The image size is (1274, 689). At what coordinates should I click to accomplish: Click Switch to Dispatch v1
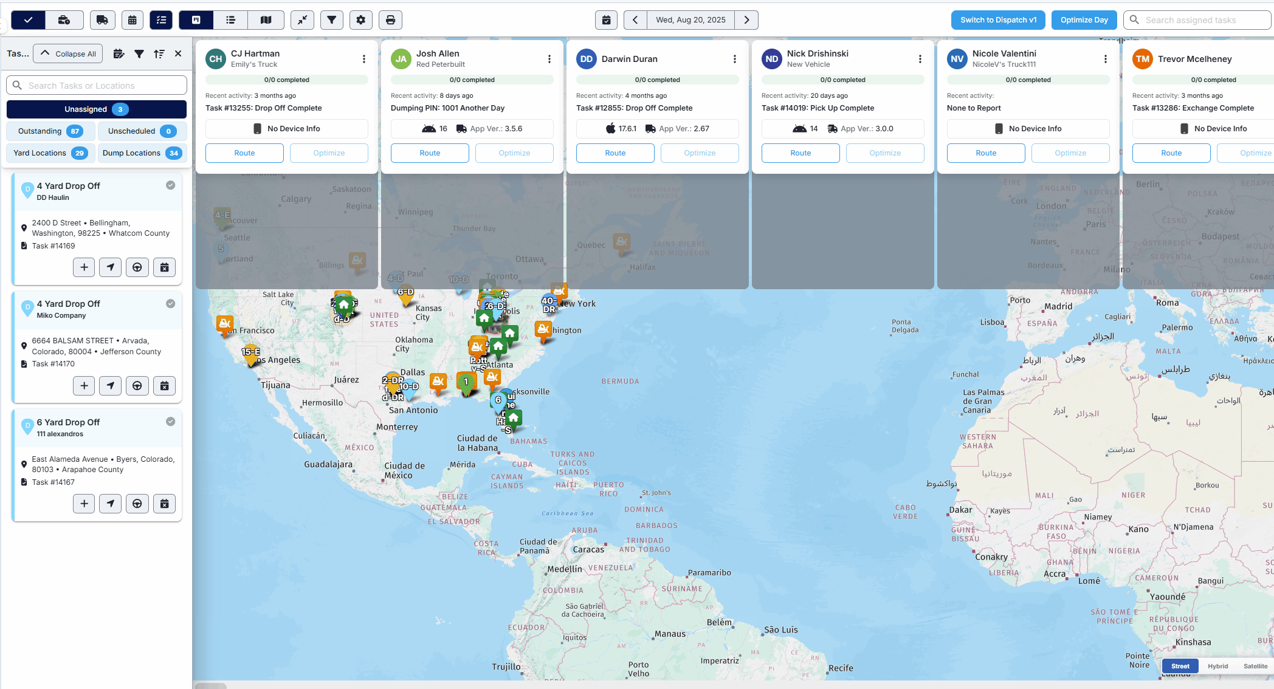pos(998,20)
